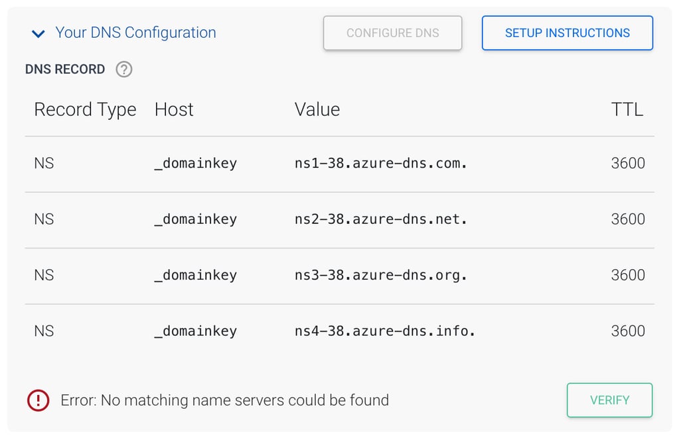Select the Record Type column header
Image resolution: width=685 pixels, height=442 pixels.
[x=85, y=109]
